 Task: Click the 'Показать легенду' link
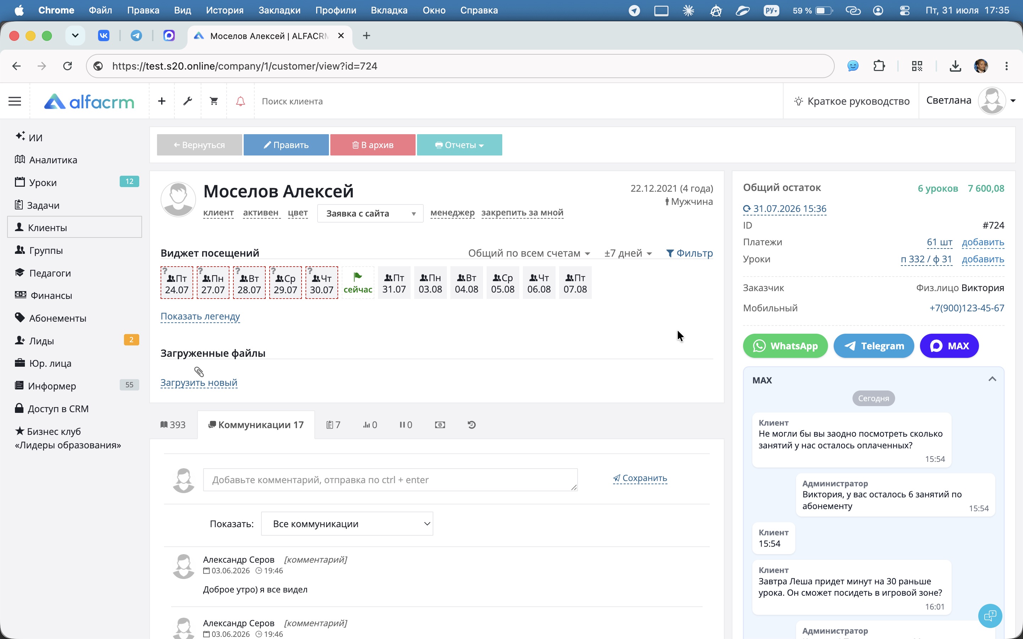click(x=200, y=316)
